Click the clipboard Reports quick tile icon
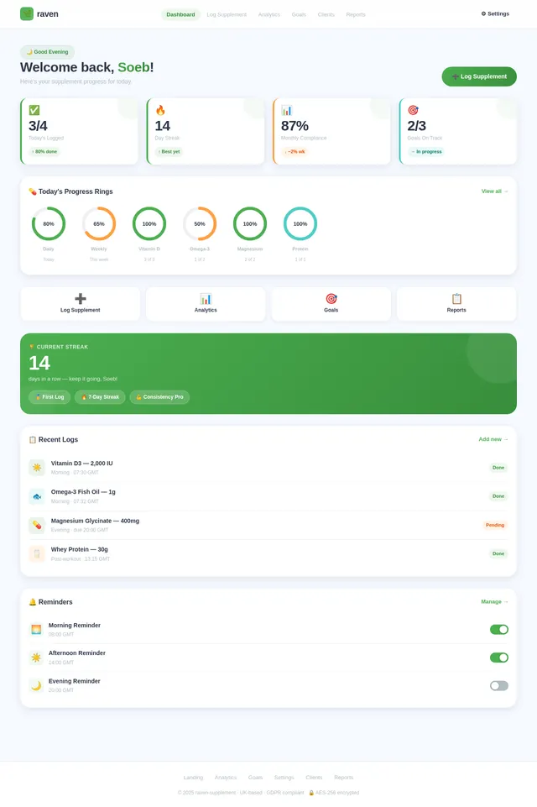The height and width of the screenshot is (807, 537). tap(456, 298)
